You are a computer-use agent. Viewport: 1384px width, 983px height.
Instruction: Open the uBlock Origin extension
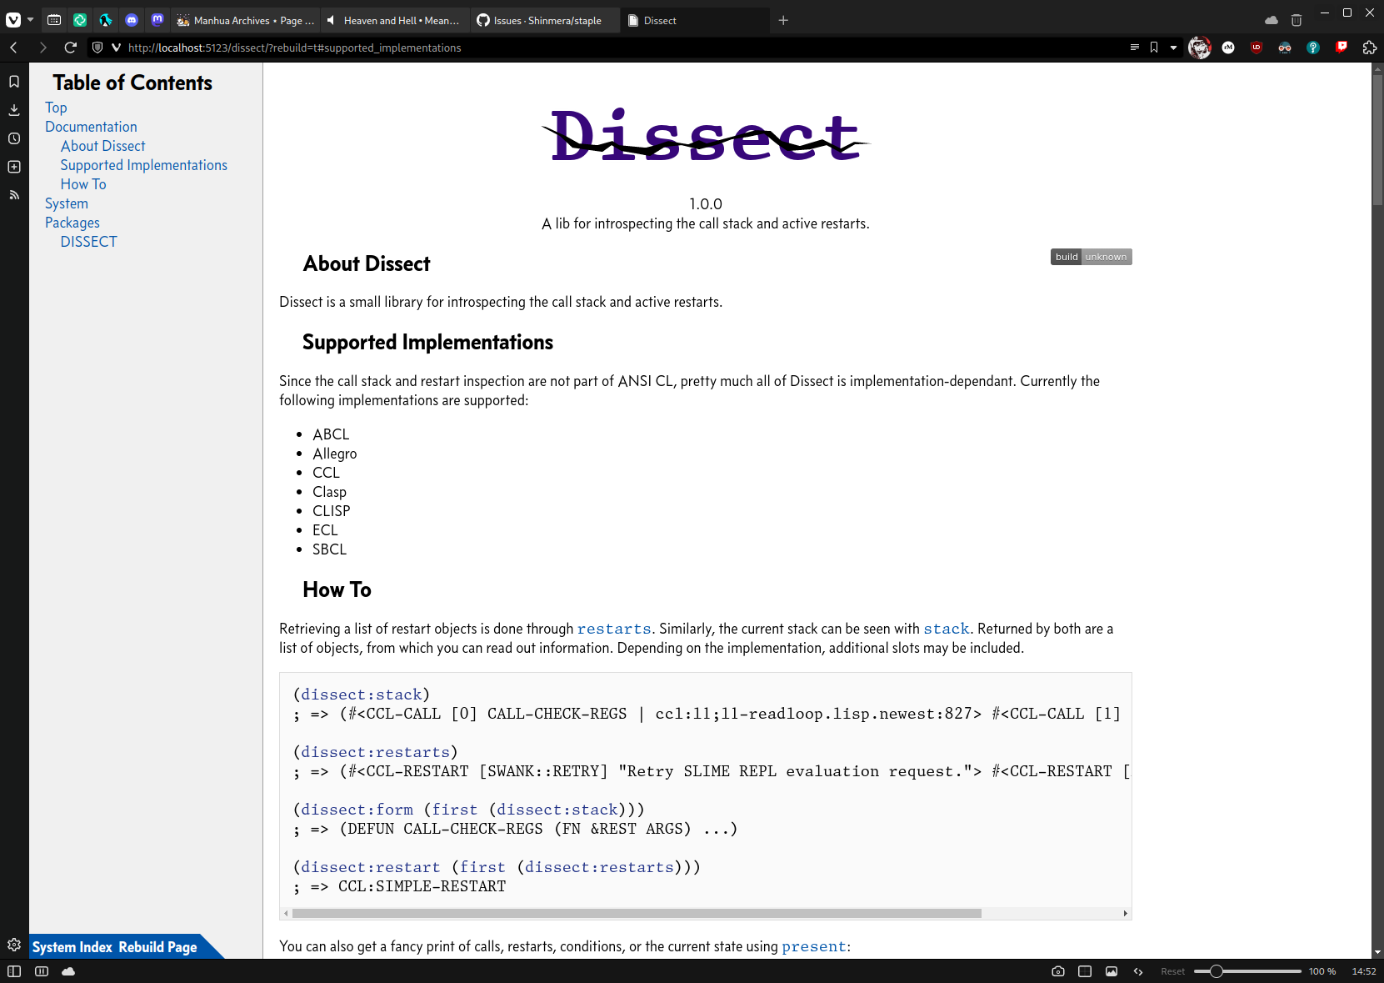(1257, 48)
